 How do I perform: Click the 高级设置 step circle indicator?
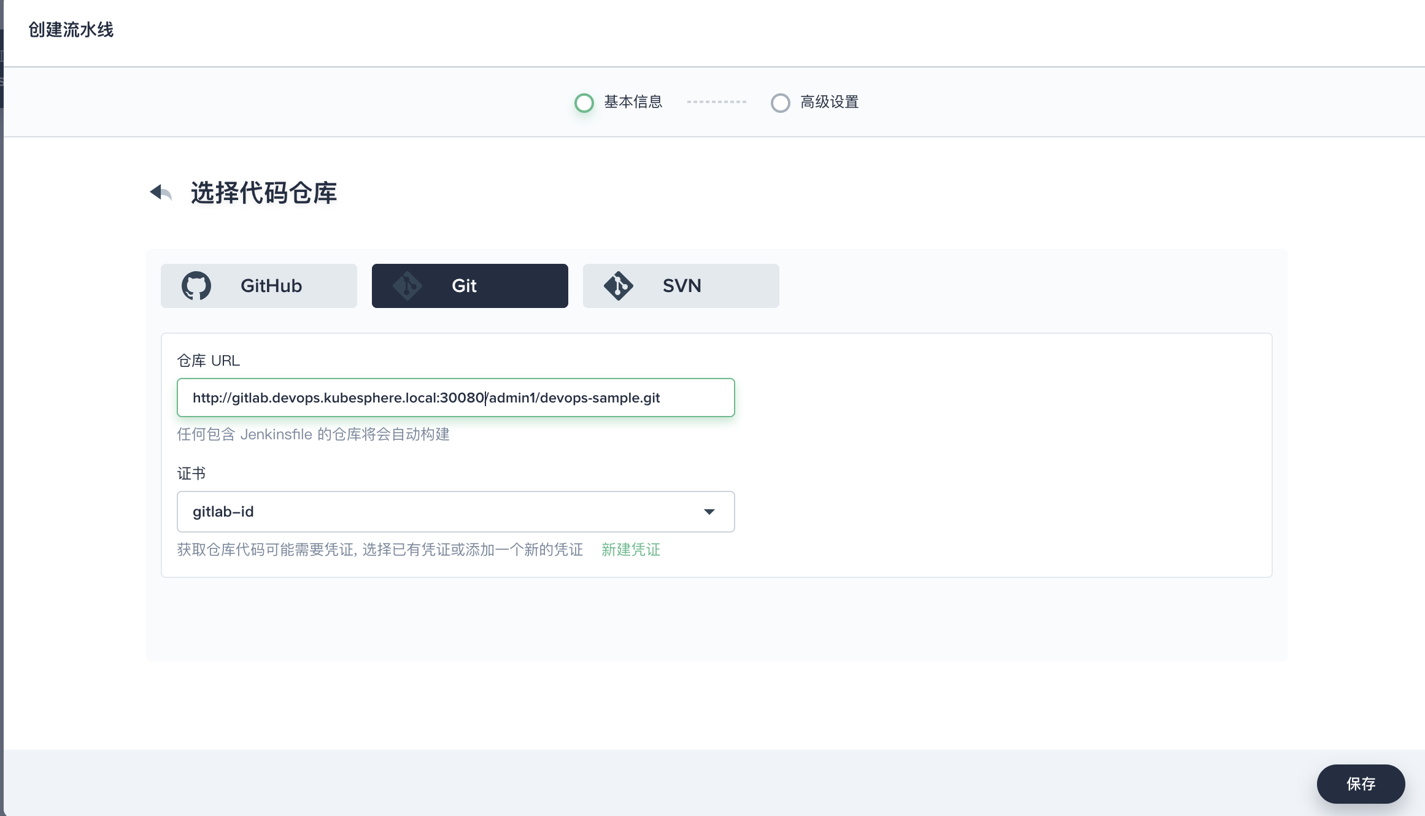point(780,102)
